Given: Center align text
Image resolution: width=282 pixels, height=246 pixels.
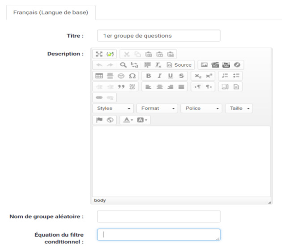Looking at the screenshot, I should pos(159,87).
